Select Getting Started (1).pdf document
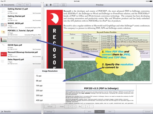 pos(21,11)
